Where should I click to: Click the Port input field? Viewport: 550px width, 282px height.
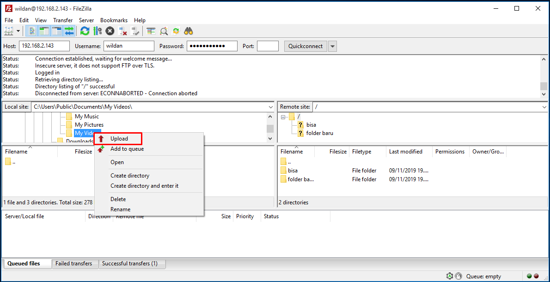(x=268, y=46)
